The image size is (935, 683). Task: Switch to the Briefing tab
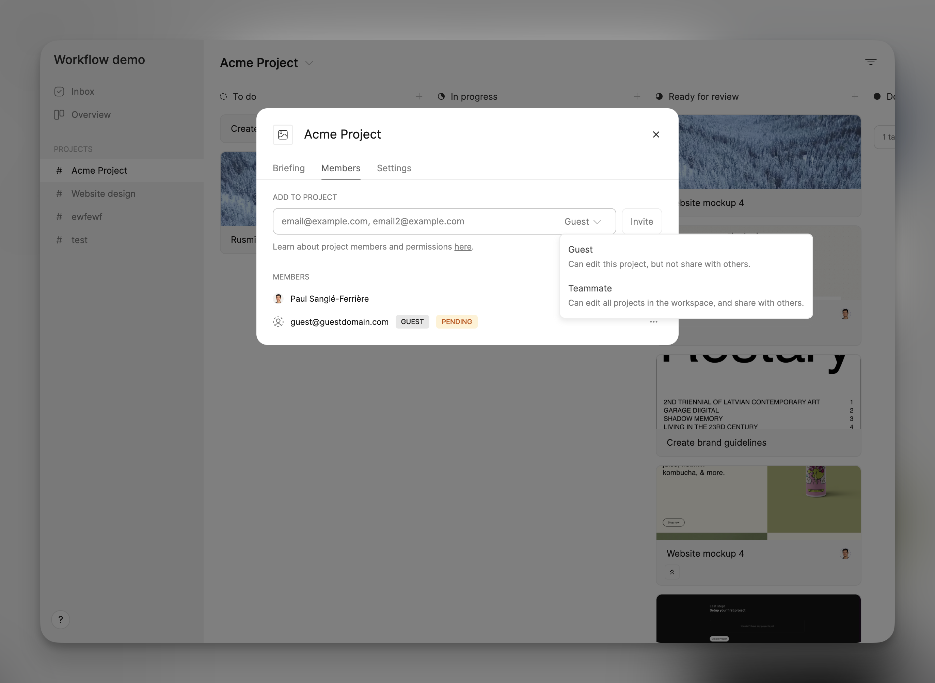(288, 168)
